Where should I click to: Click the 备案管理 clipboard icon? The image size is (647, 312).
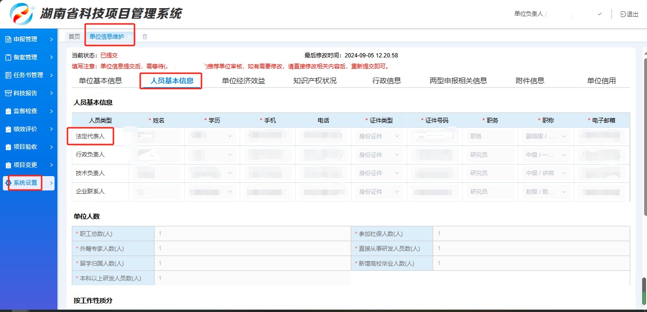point(8,57)
